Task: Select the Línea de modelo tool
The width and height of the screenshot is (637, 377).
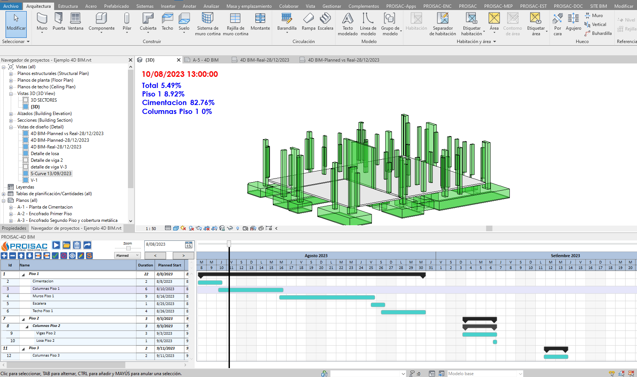Action: pyautogui.click(x=368, y=24)
